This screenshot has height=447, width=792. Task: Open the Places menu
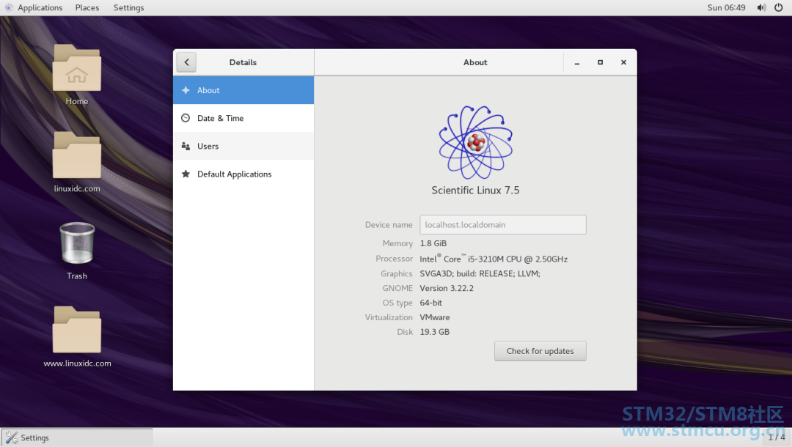pos(87,7)
